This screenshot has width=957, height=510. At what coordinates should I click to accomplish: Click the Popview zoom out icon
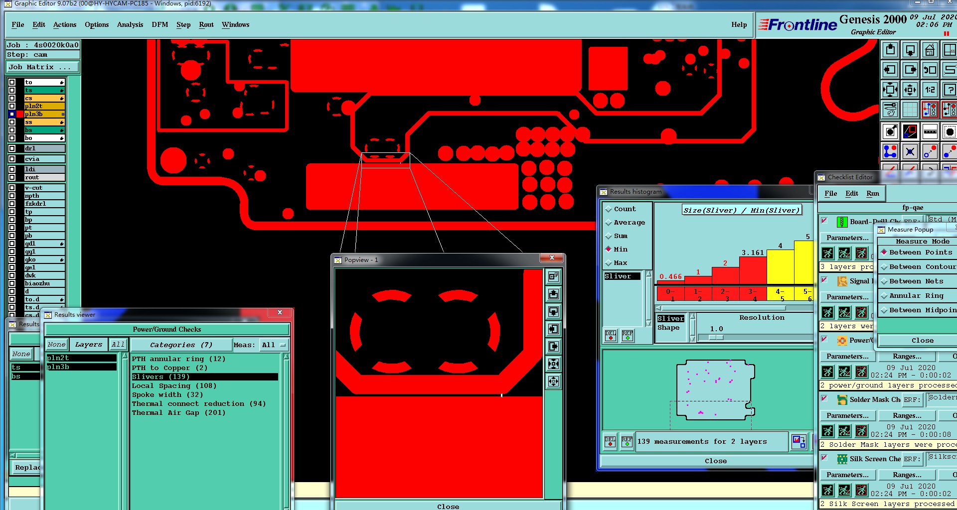[554, 382]
